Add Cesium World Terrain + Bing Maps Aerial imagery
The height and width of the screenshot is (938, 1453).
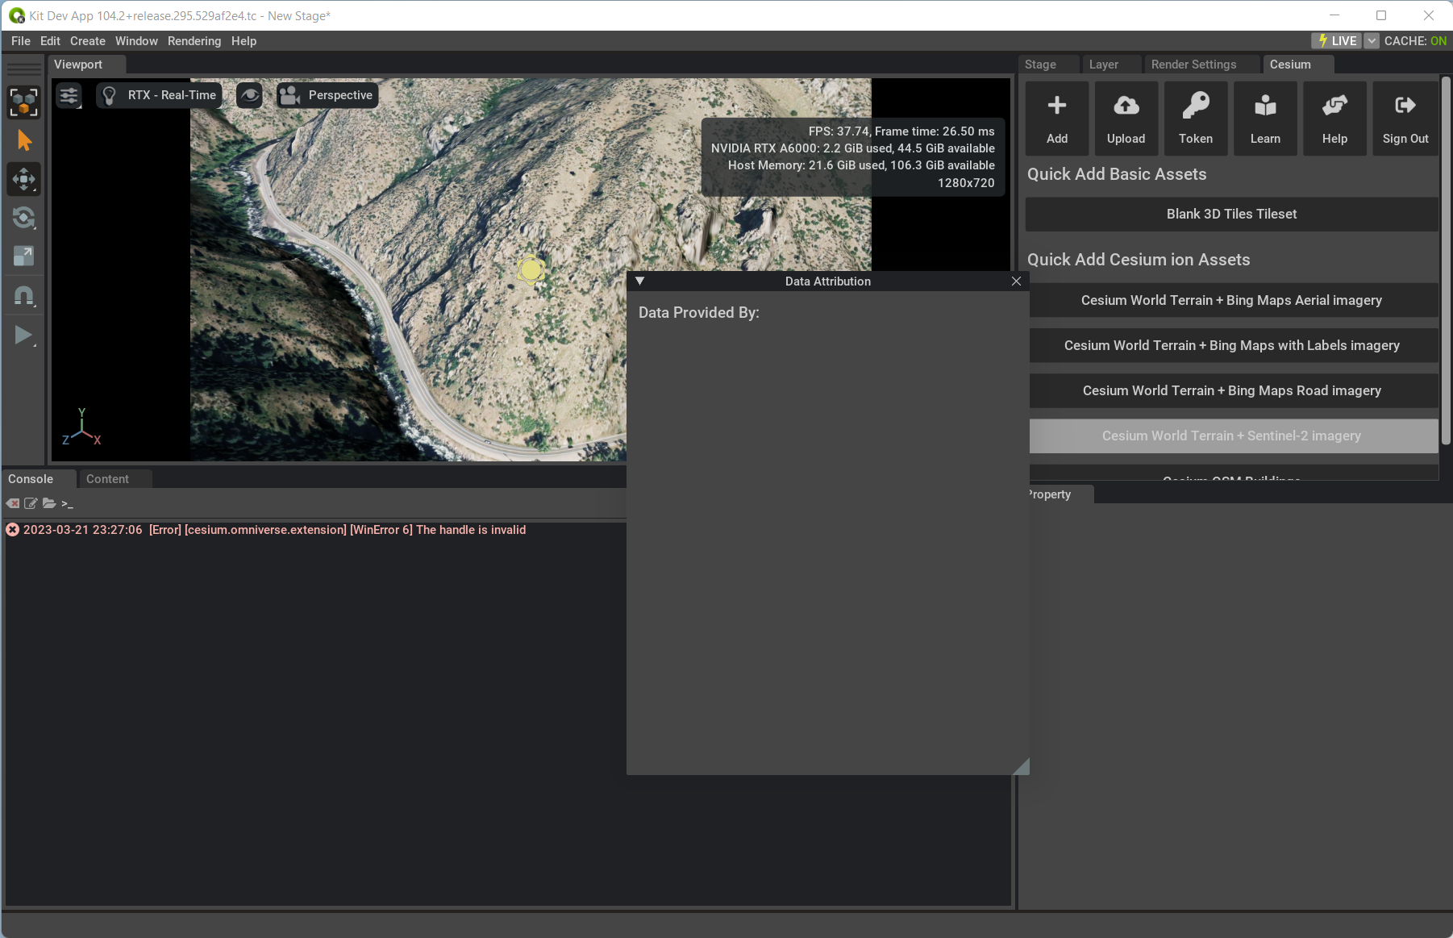[x=1234, y=300]
